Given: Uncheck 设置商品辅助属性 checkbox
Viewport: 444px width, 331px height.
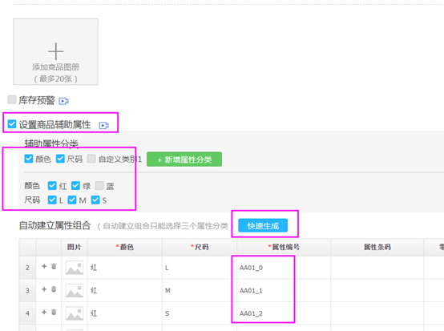Looking at the screenshot, I should (12, 124).
